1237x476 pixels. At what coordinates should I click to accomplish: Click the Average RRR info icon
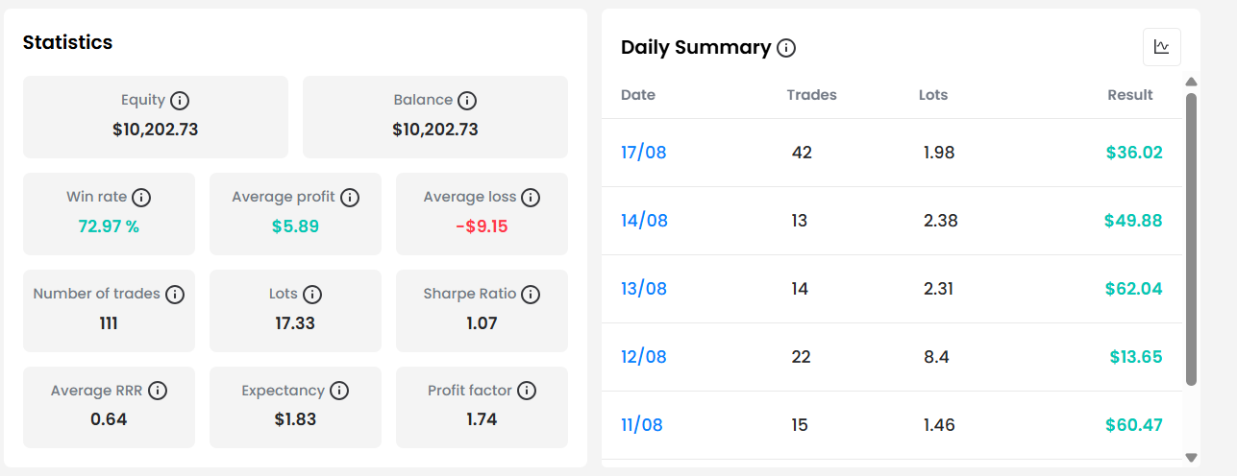pyautogui.click(x=158, y=391)
